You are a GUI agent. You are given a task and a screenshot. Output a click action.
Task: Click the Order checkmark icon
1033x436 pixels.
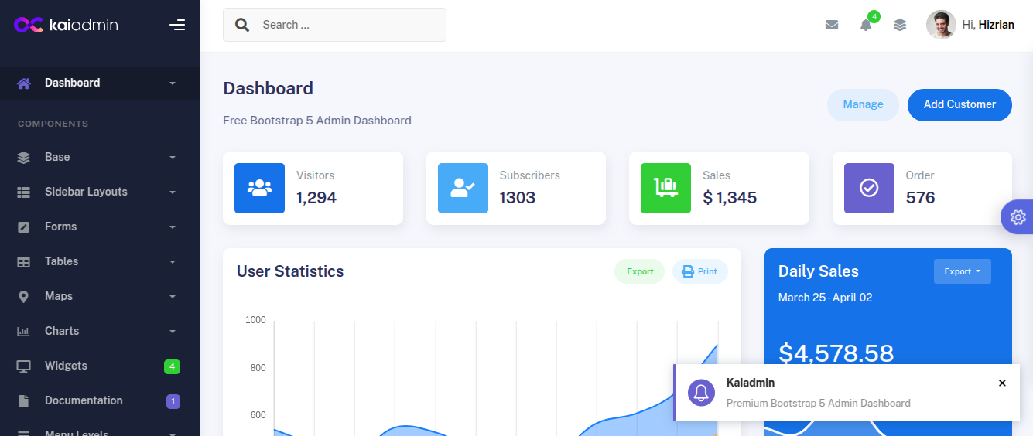869,188
